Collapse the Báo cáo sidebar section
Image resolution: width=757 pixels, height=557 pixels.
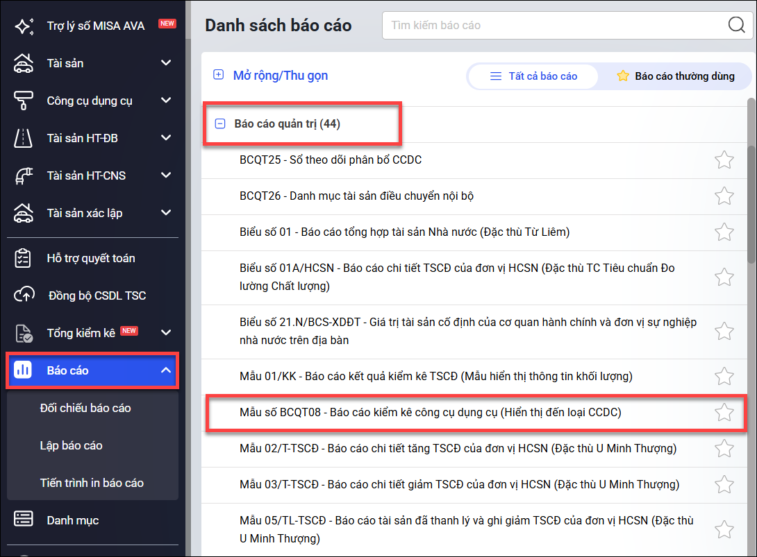[x=166, y=370]
